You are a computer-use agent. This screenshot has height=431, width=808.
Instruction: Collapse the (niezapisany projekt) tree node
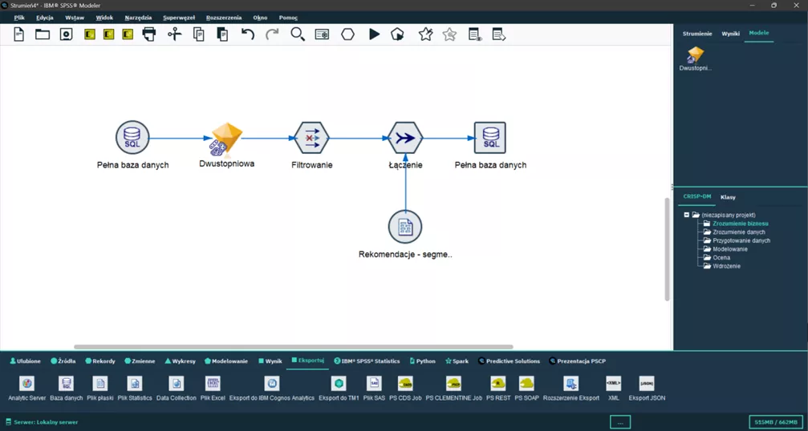click(x=686, y=215)
